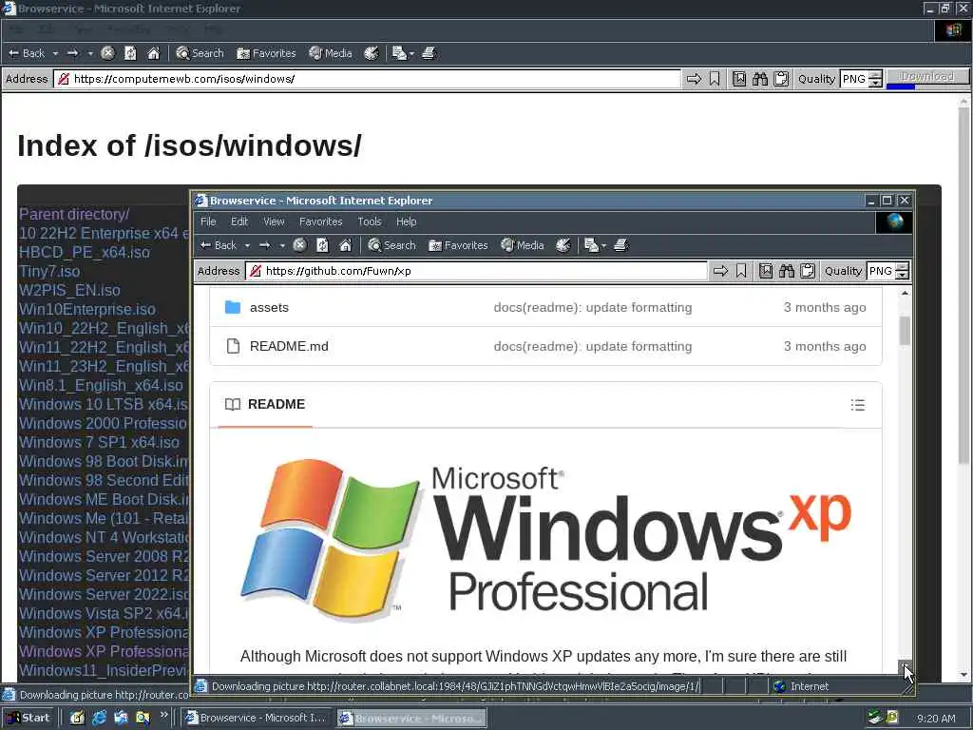This screenshot has width=973, height=730.
Task: Click Media button in front GitHub window toolbar
Action: tap(523, 245)
